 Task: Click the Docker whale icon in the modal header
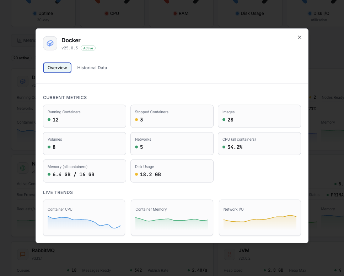click(50, 43)
